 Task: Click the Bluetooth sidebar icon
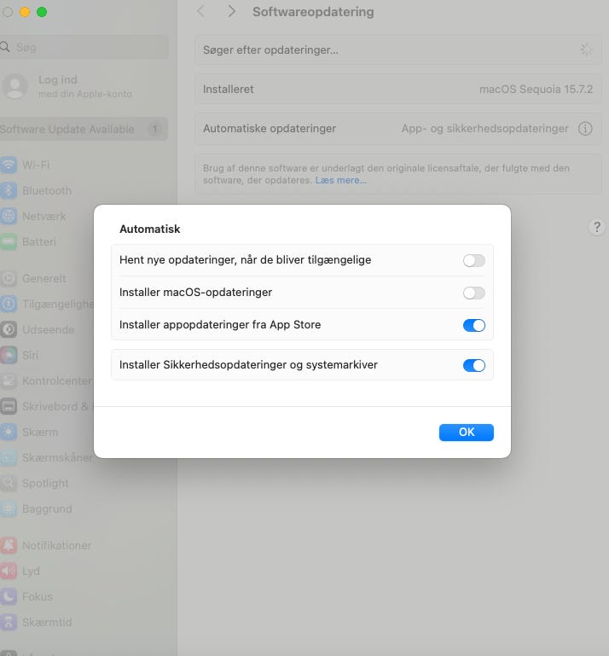tap(9, 190)
